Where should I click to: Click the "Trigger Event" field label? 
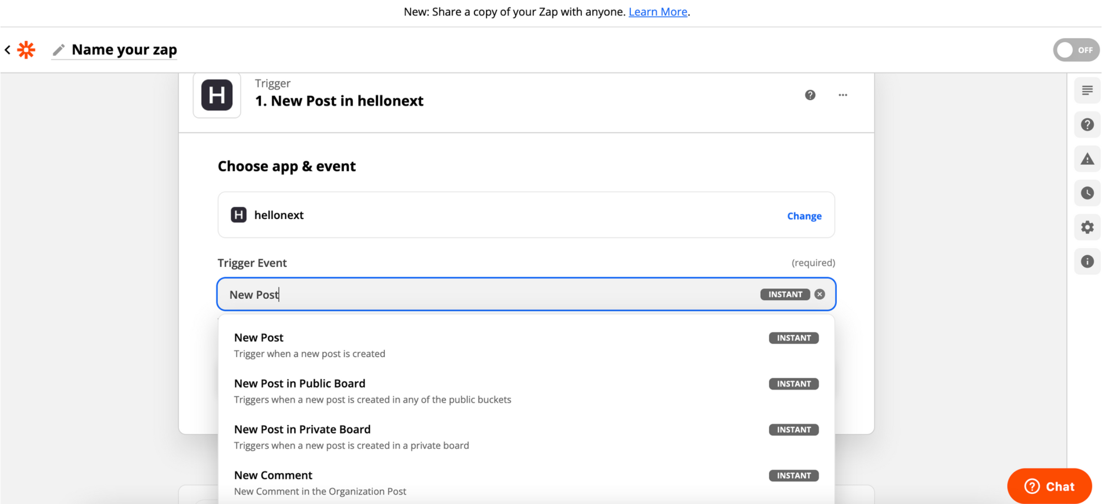pos(252,263)
